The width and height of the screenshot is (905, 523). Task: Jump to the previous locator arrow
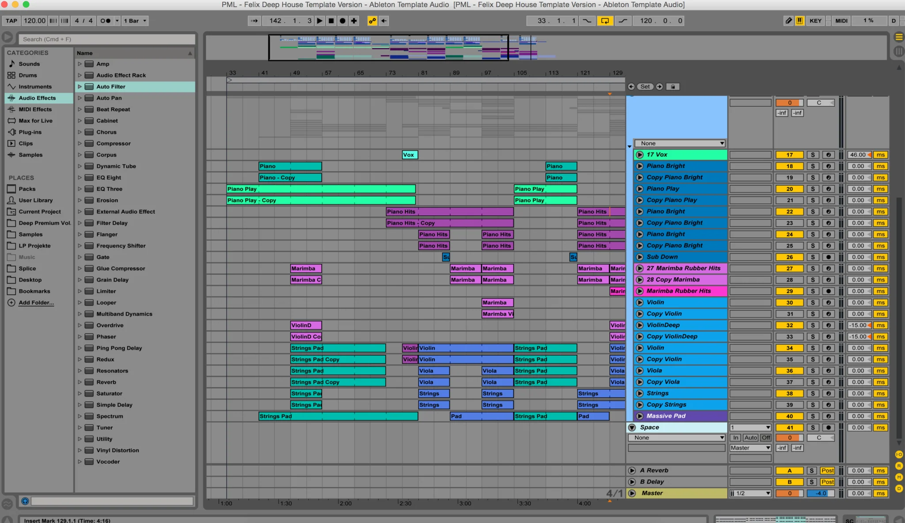tap(631, 87)
